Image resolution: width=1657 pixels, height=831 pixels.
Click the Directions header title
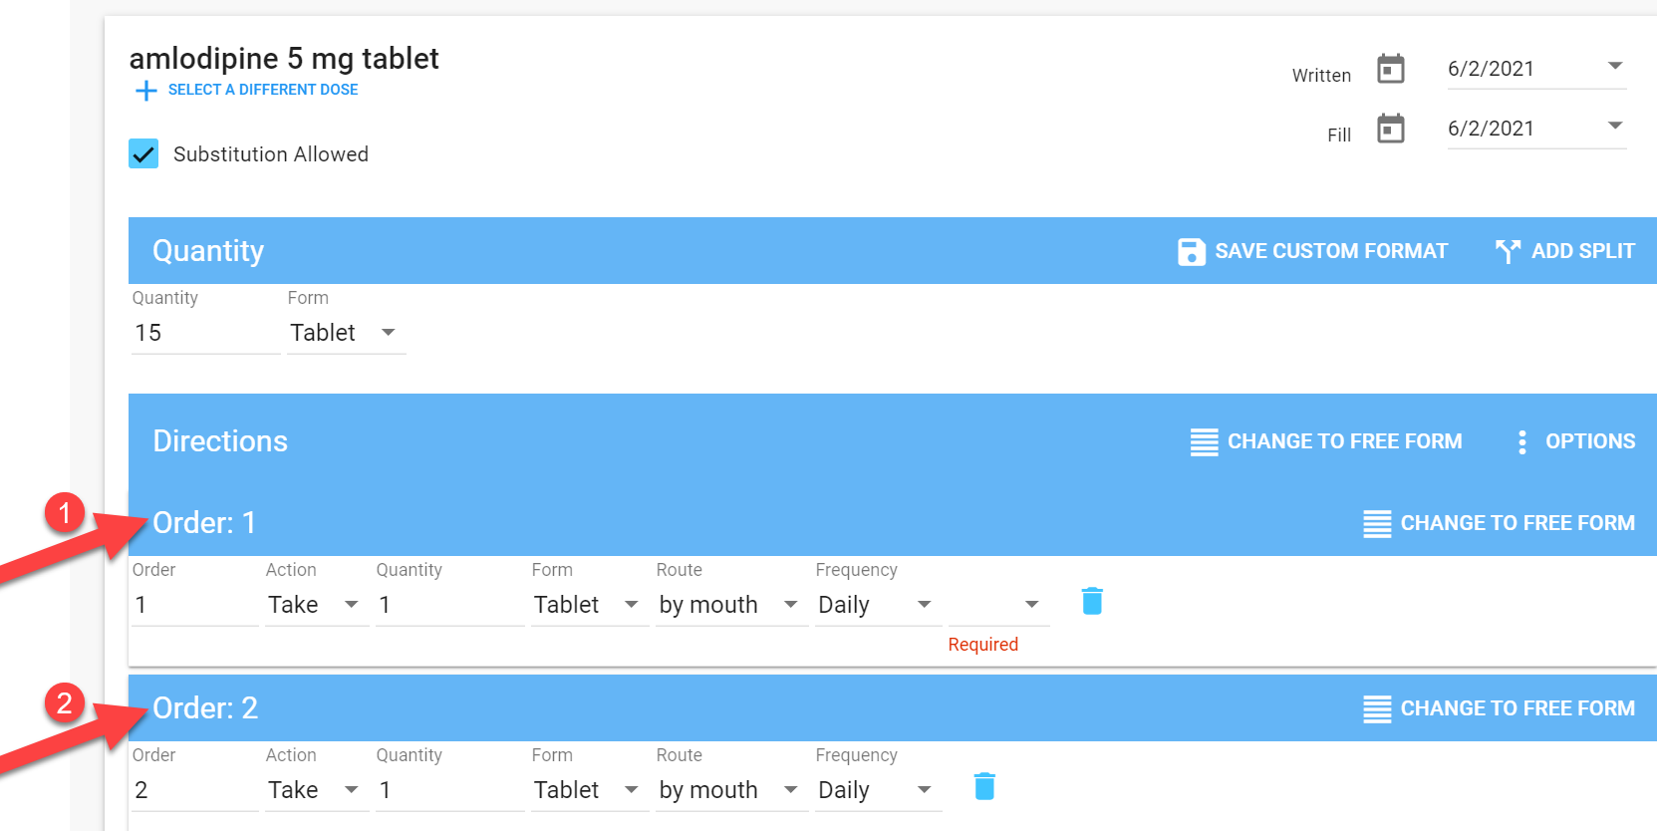[220, 441]
